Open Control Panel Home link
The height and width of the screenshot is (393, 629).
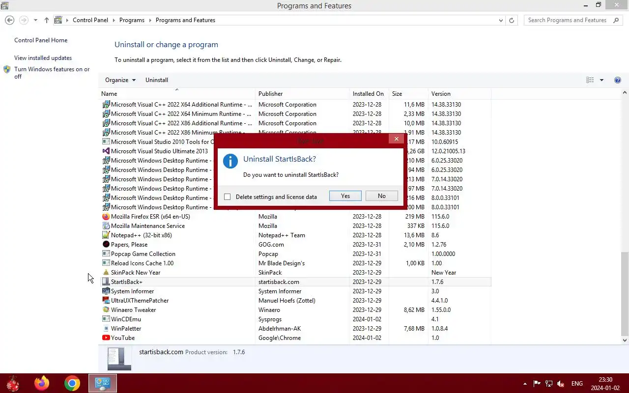tap(41, 40)
